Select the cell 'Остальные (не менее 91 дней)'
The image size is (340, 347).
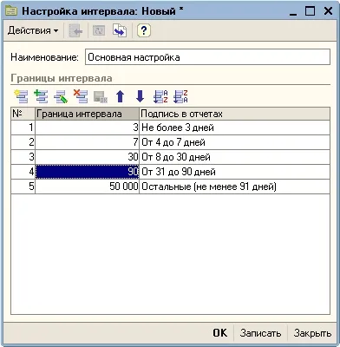point(234,187)
